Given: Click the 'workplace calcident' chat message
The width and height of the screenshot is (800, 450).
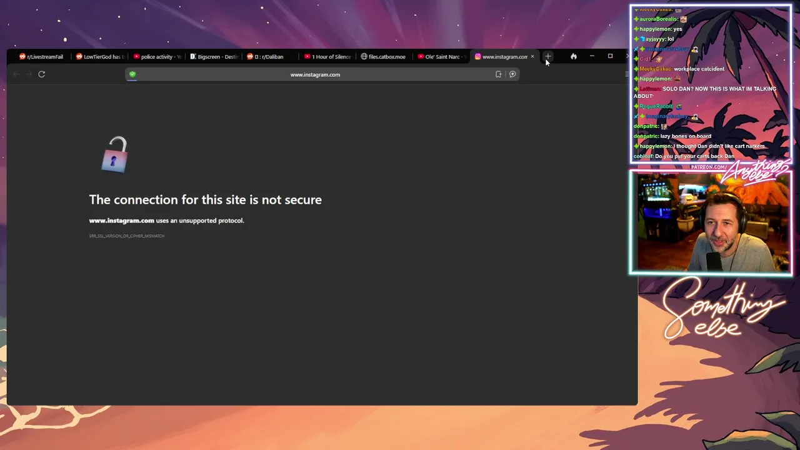Looking at the screenshot, I should pyautogui.click(x=699, y=69).
